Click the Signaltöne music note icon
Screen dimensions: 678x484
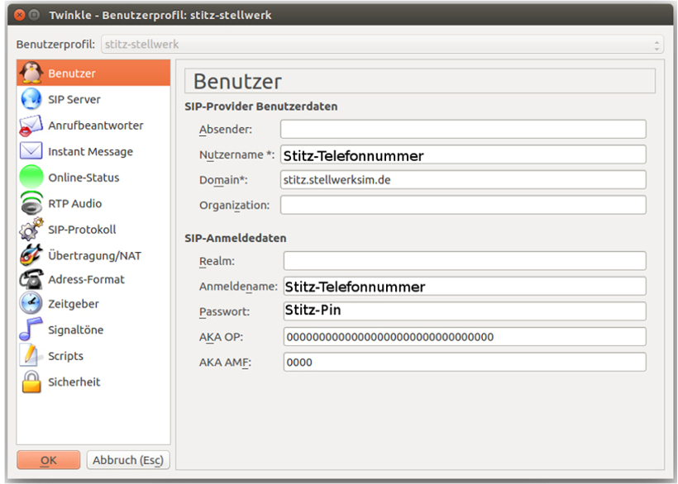coord(31,330)
